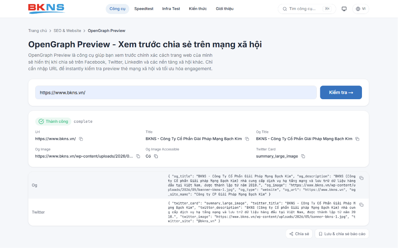Go to the Speedtest tab

point(144,9)
